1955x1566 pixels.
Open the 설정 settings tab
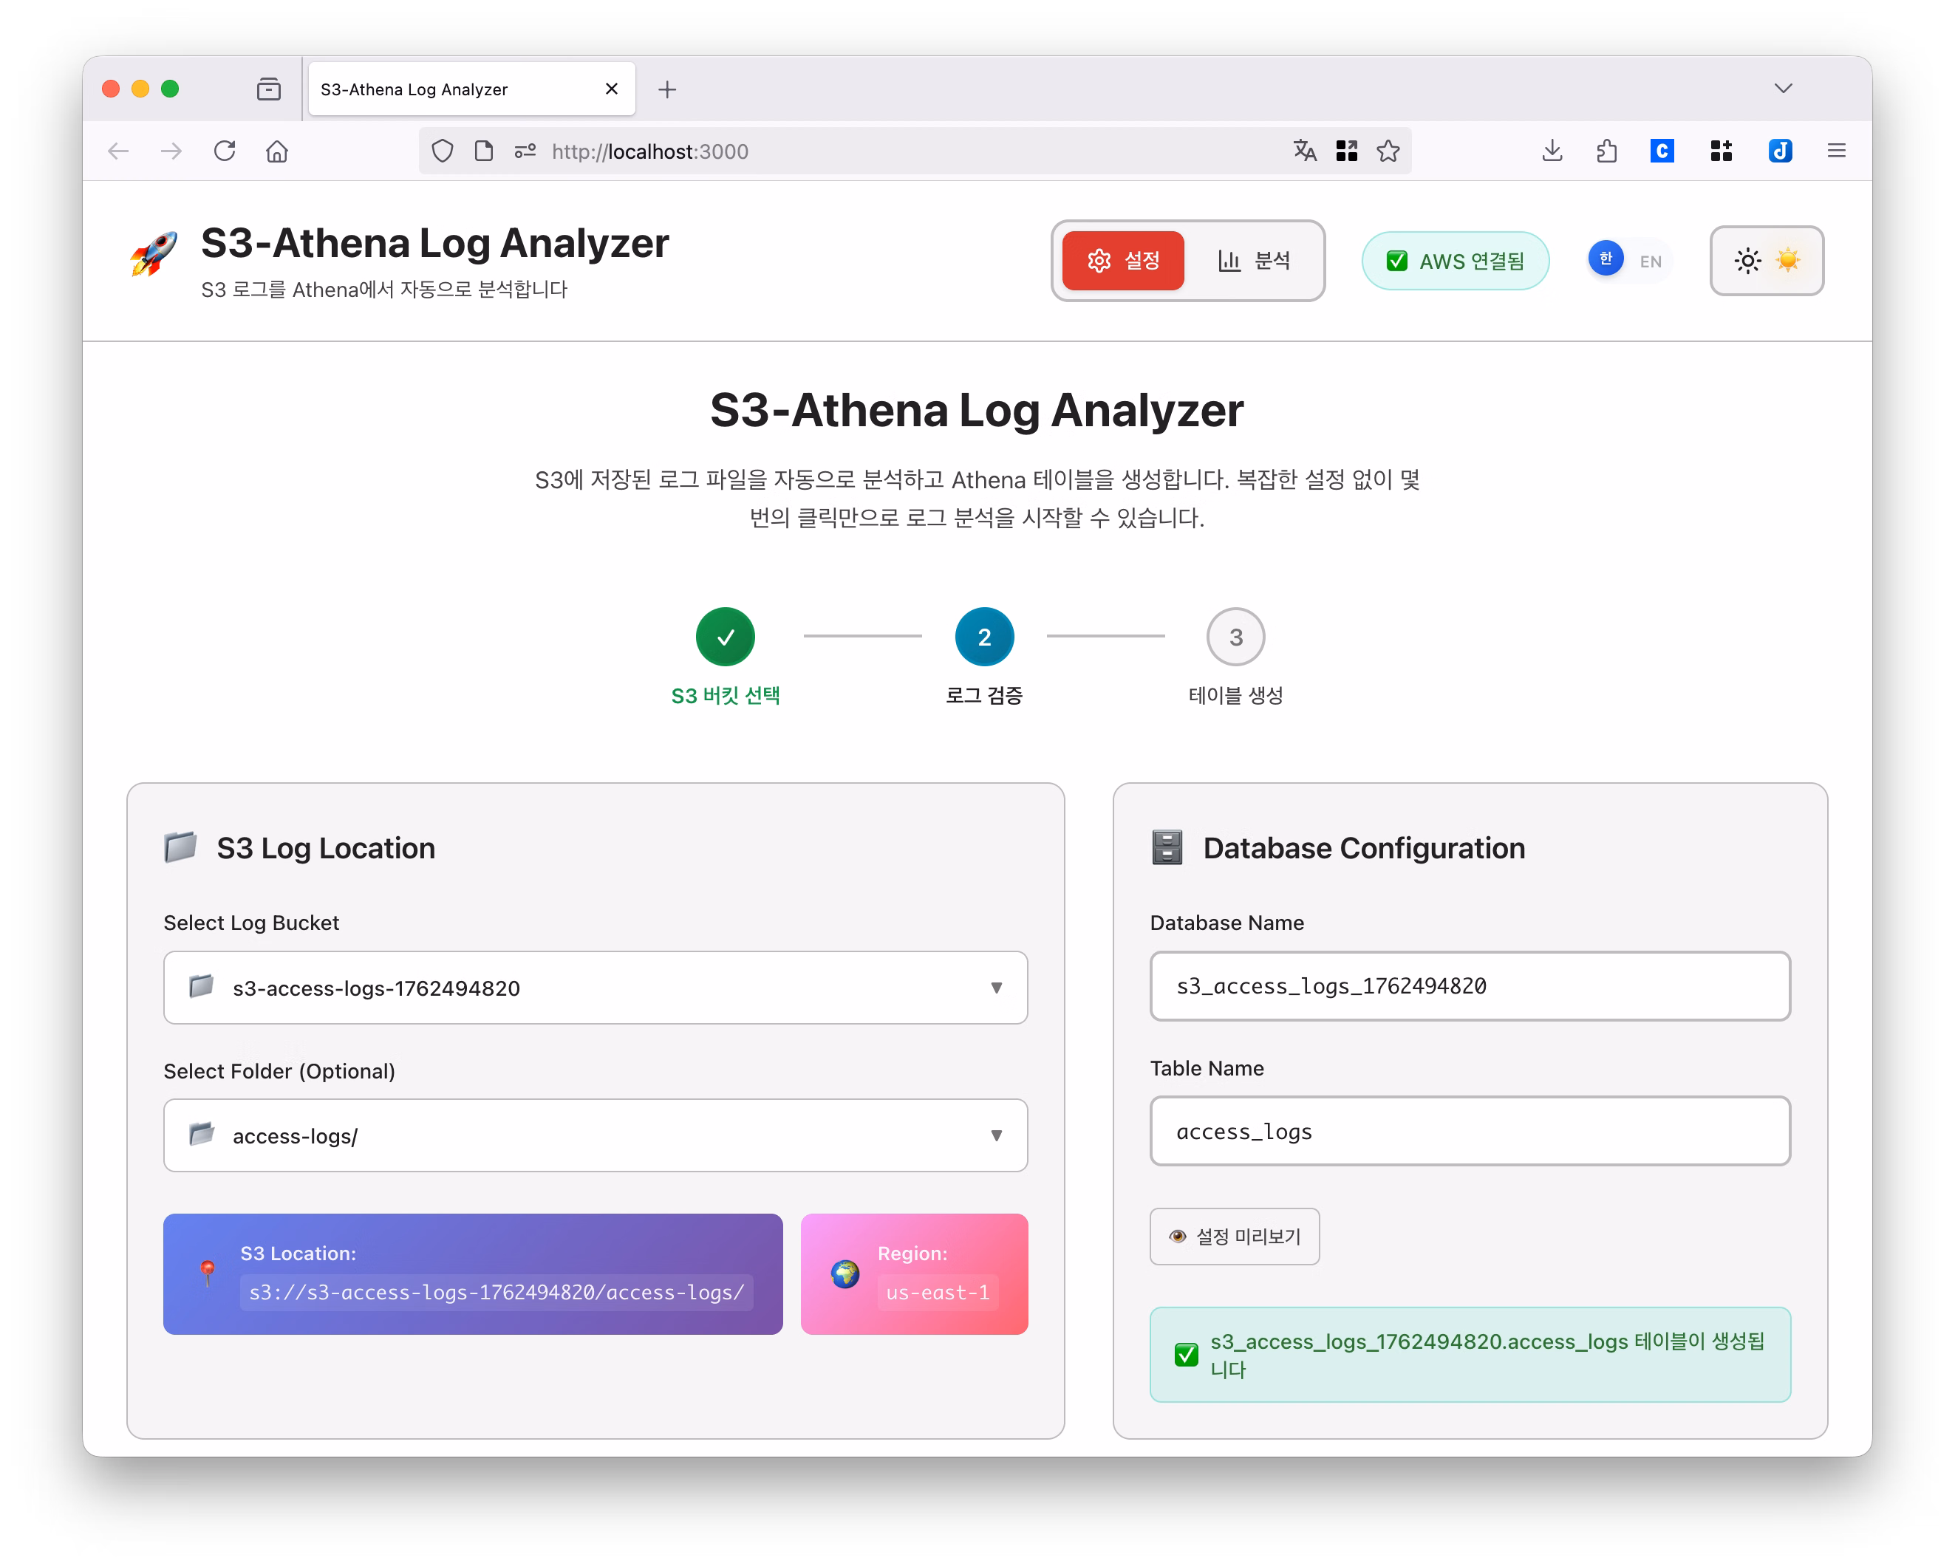click(x=1122, y=261)
